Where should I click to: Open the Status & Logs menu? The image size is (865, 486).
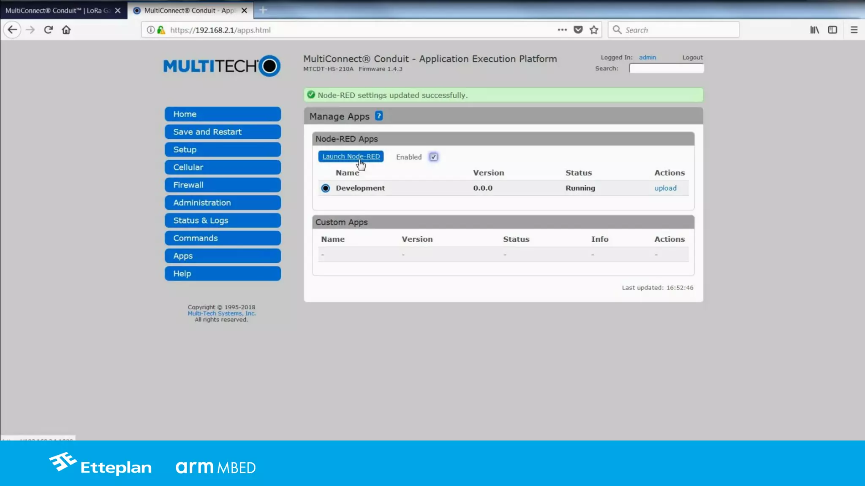pos(223,221)
